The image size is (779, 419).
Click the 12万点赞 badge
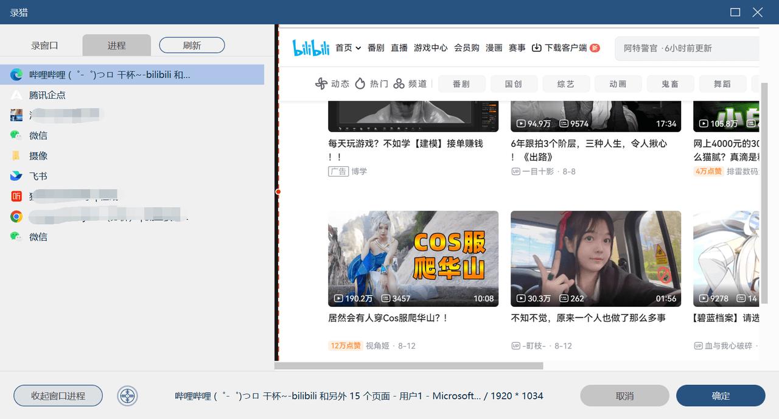click(x=345, y=345)
